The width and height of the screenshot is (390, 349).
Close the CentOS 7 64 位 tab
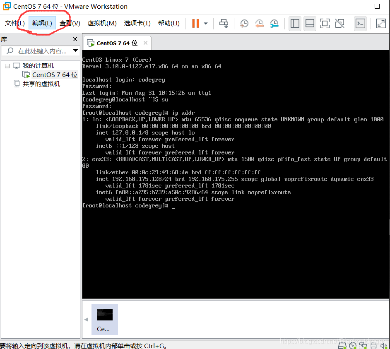point(145,43)
